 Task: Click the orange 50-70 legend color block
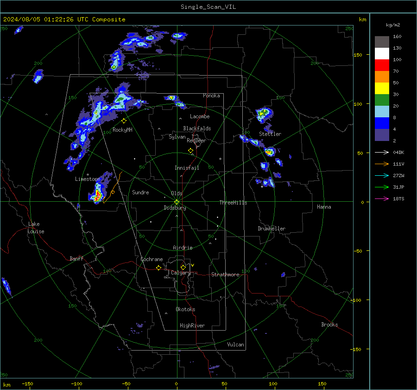click(382, 77)
